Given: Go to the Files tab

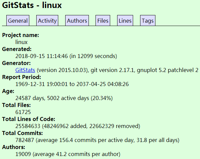Looking at the screenshot, I should click(x=103, y=21).
